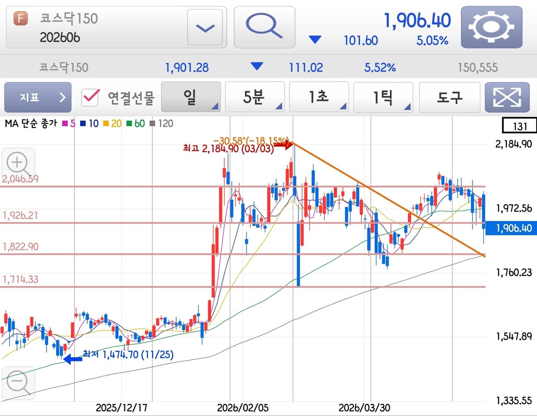Click the 1,714.33 horizontal line label
Image resolution: width=537 pixels, height=416 pixels.
point(20,280)
